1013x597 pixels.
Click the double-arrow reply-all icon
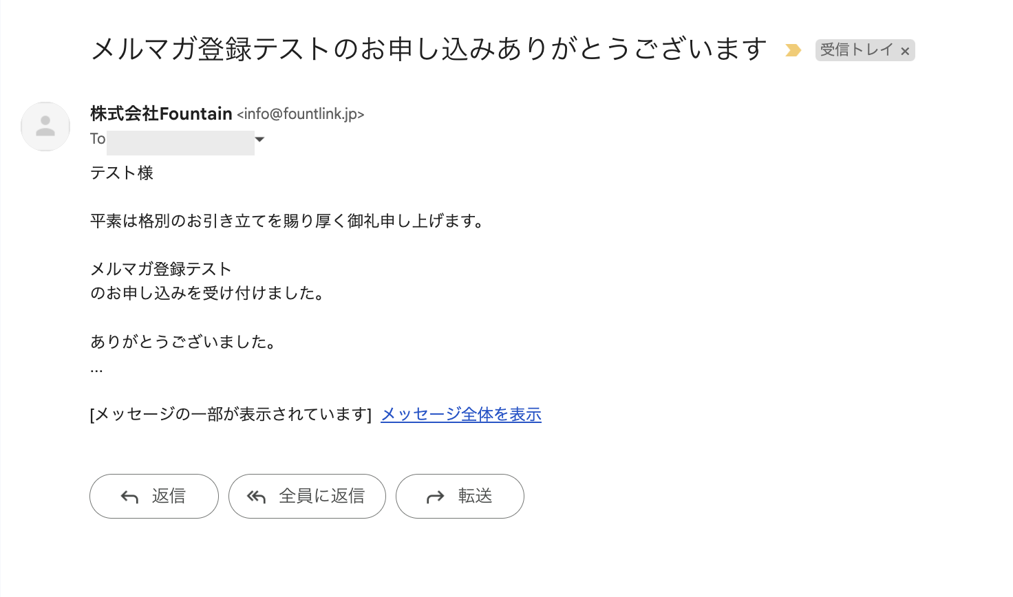click(256, 497)
